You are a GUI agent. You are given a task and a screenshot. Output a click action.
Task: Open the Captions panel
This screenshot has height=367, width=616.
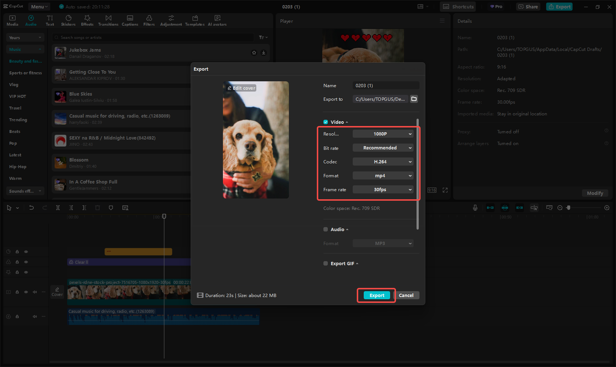click(129, 20)
